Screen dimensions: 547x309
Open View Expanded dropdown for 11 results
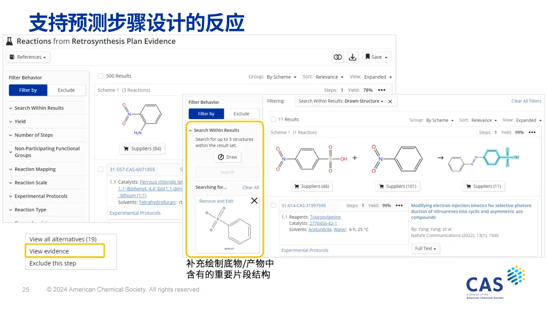(529, 121)
